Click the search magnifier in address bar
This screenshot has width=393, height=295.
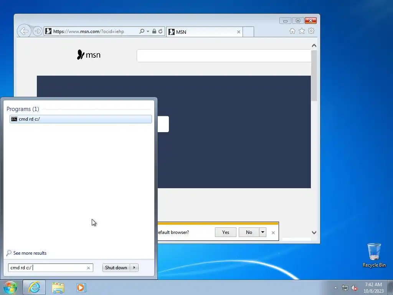click(142, 31)
